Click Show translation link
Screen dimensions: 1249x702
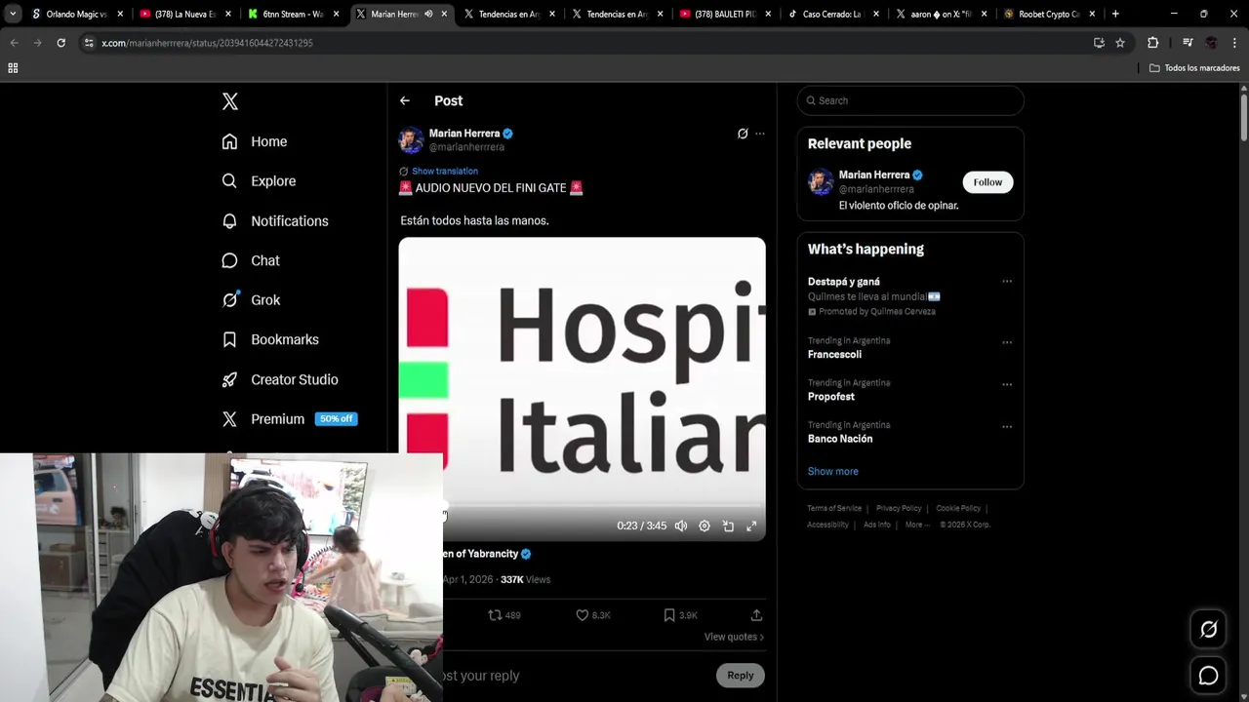pos(444,171)
